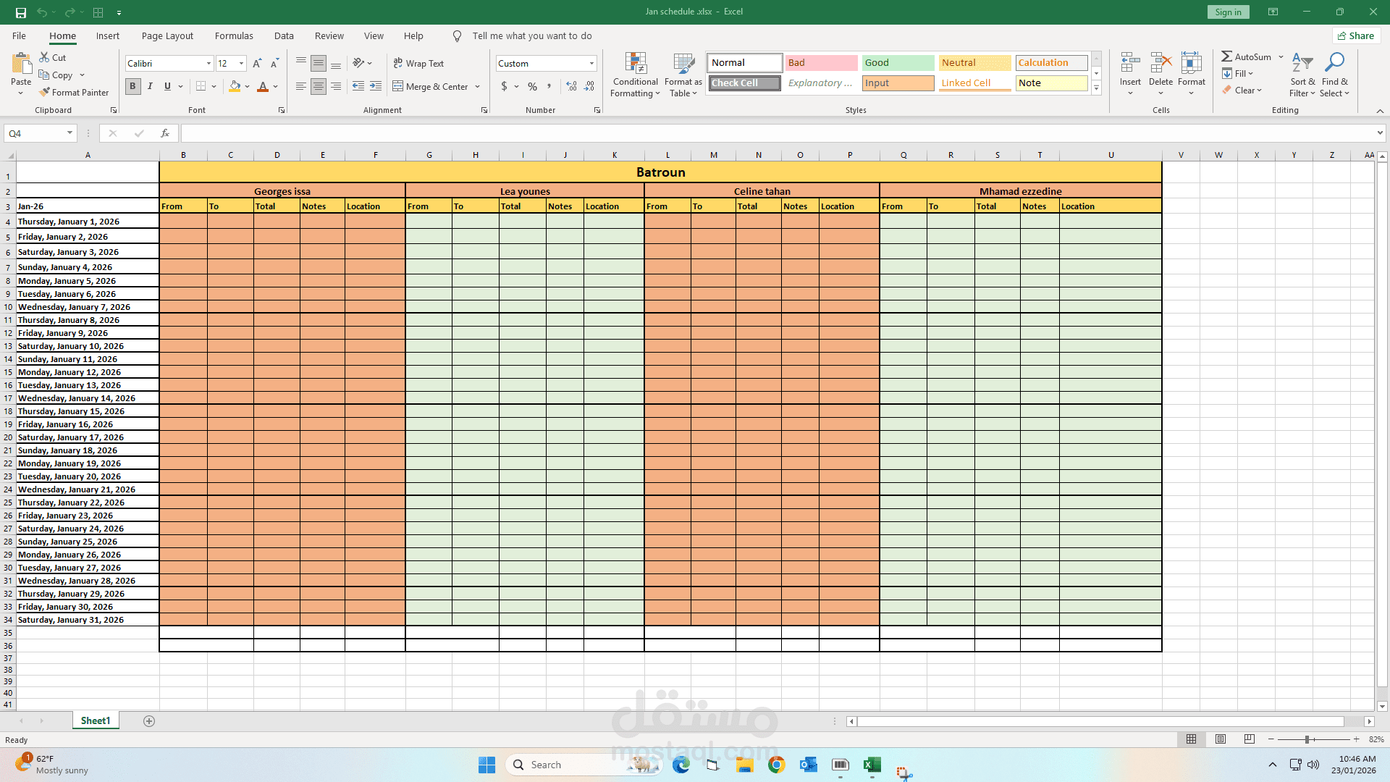
Task: Open the Fill Color dropdown arrow
Action: 247,86
